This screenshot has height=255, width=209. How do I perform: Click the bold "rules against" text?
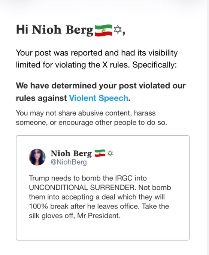click(x=41, y=98)
